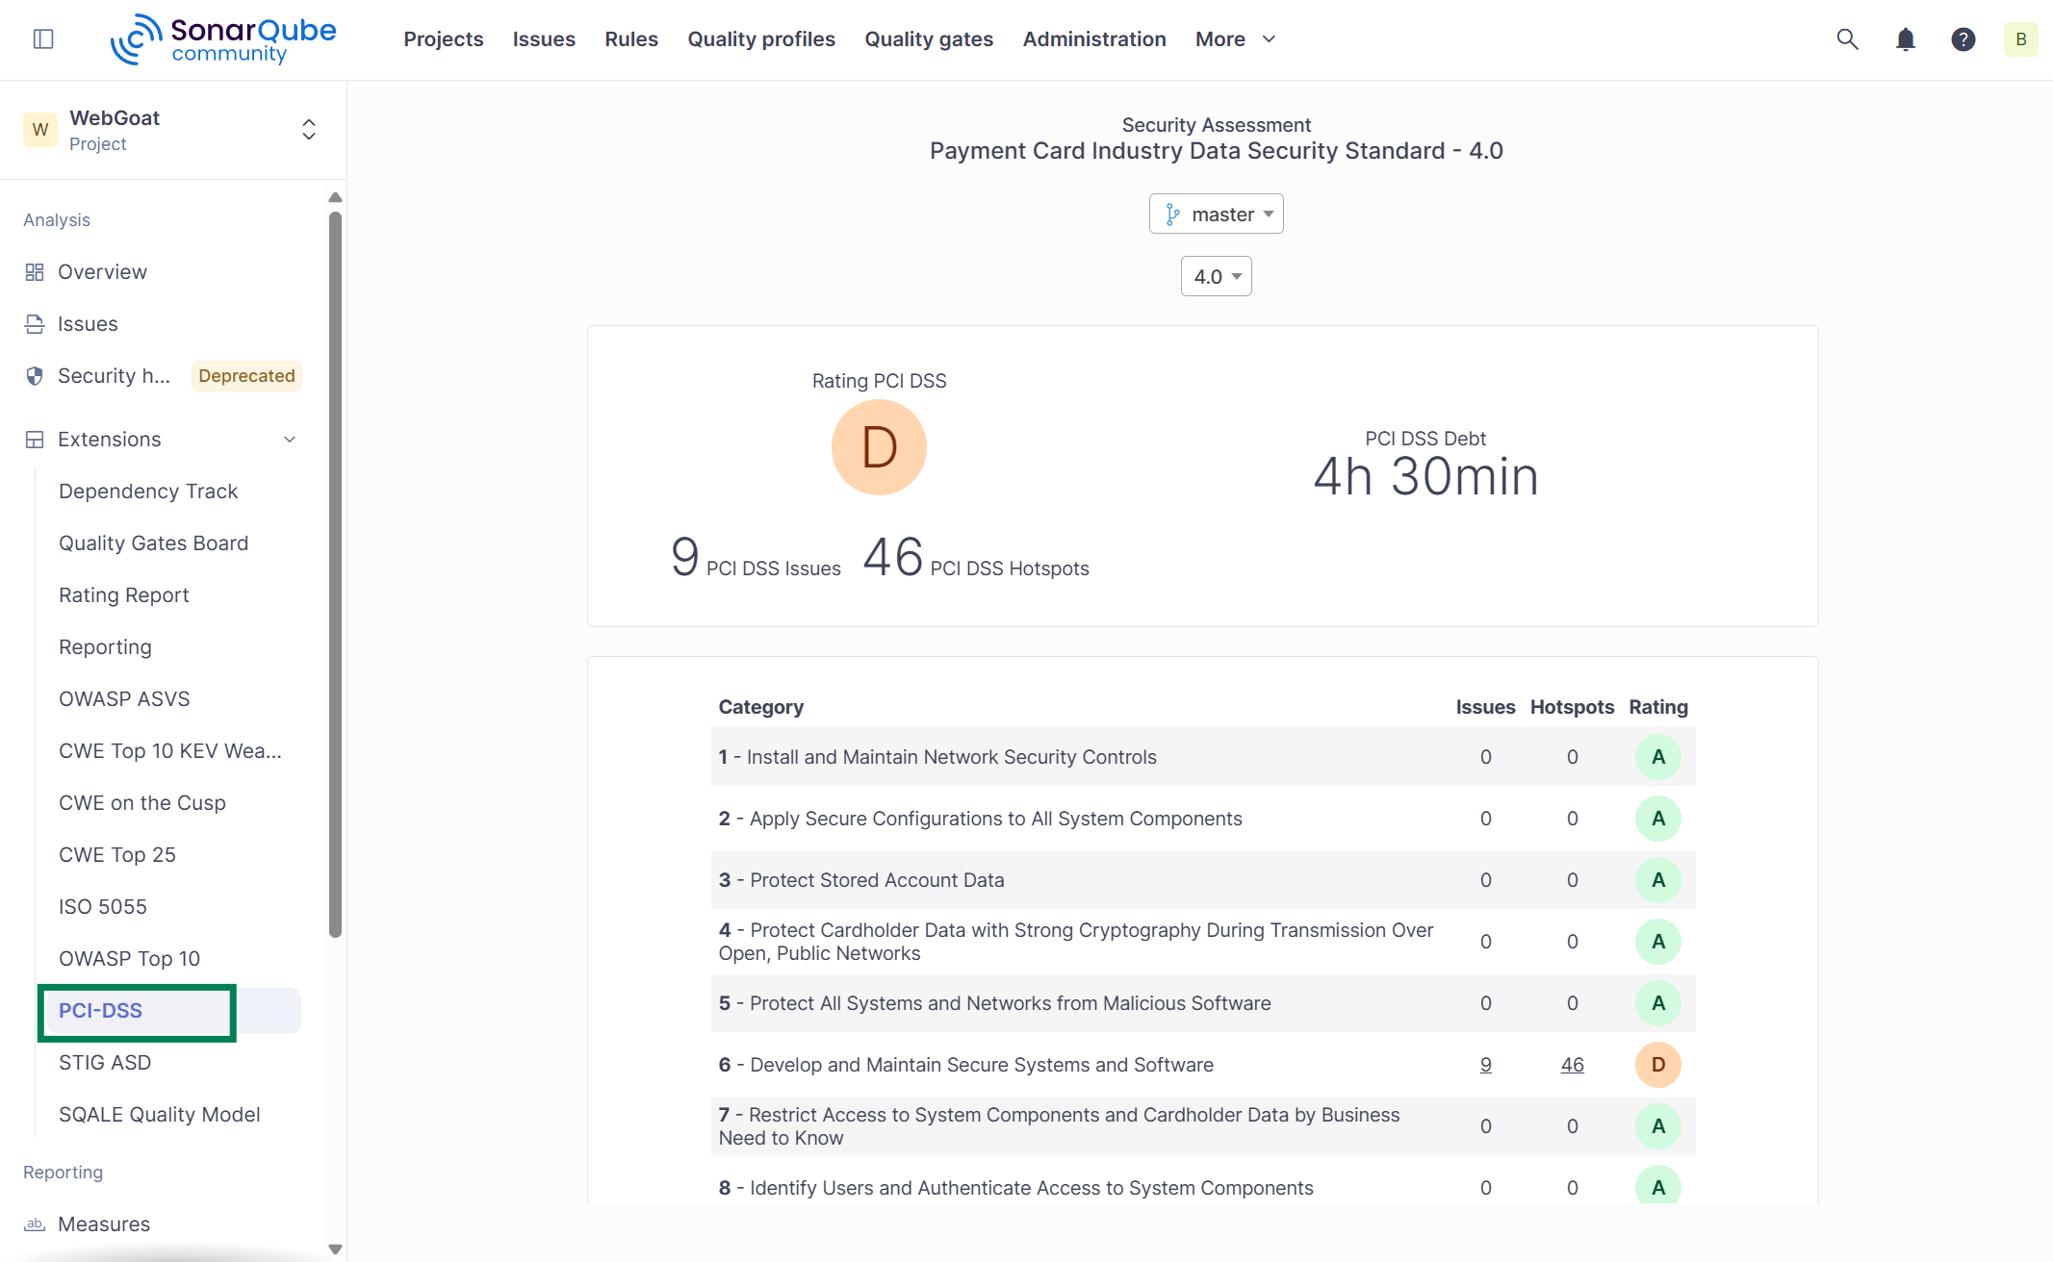Open Administration in top navigation
Viewport: 2053px width, 1262px height.
(1094, 39)
